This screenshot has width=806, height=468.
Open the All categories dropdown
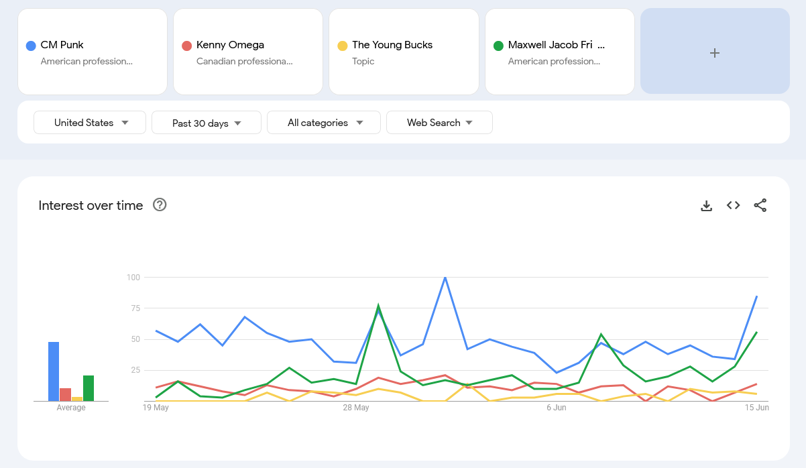(x=324, y=123)
